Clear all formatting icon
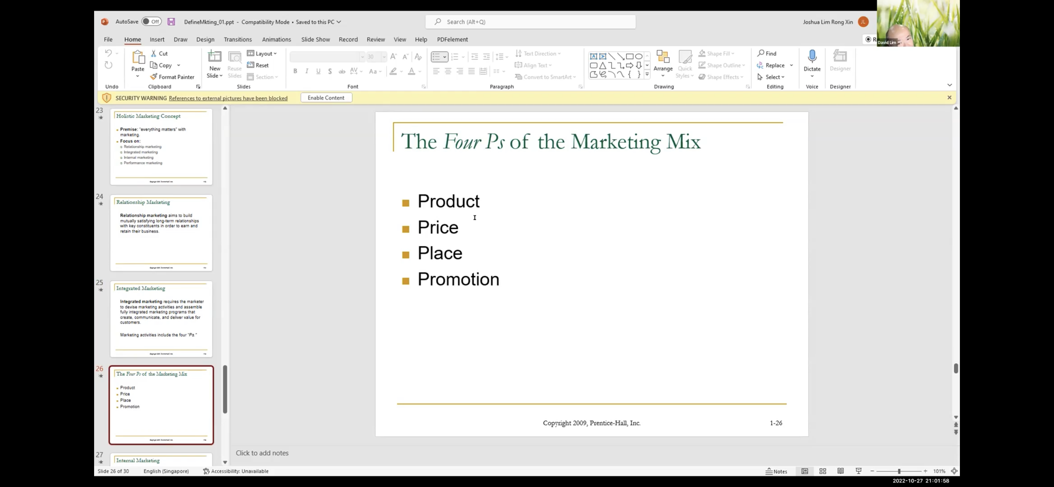 [418, 56]
